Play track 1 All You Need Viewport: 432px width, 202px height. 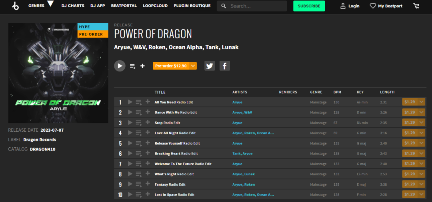click(130, 102)
